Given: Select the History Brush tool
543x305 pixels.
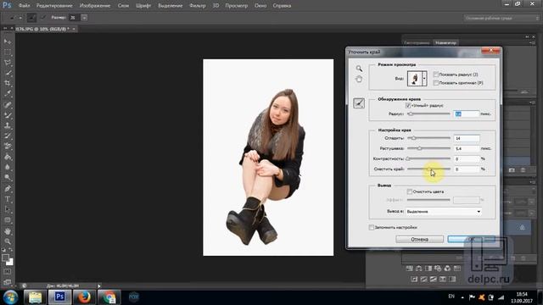Looking at the screenshot, I should 8,136.
